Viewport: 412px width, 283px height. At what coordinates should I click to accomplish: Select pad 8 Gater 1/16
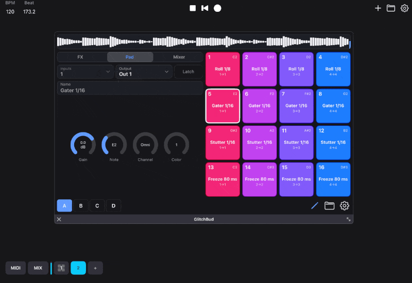coord(333,106)
